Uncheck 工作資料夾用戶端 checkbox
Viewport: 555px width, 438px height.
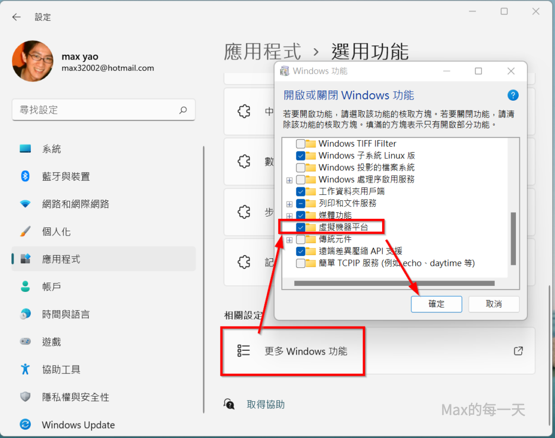tap(300, 191)
